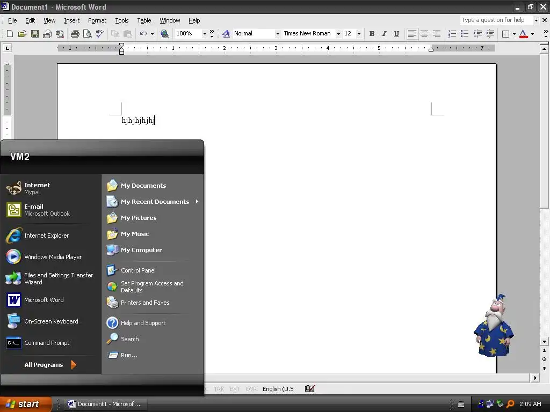
Task: Open the Insert menu
Action: point(71,20)
